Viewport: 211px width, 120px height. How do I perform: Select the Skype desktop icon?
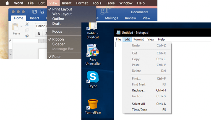pyautogui.click(x=93, y=79)
